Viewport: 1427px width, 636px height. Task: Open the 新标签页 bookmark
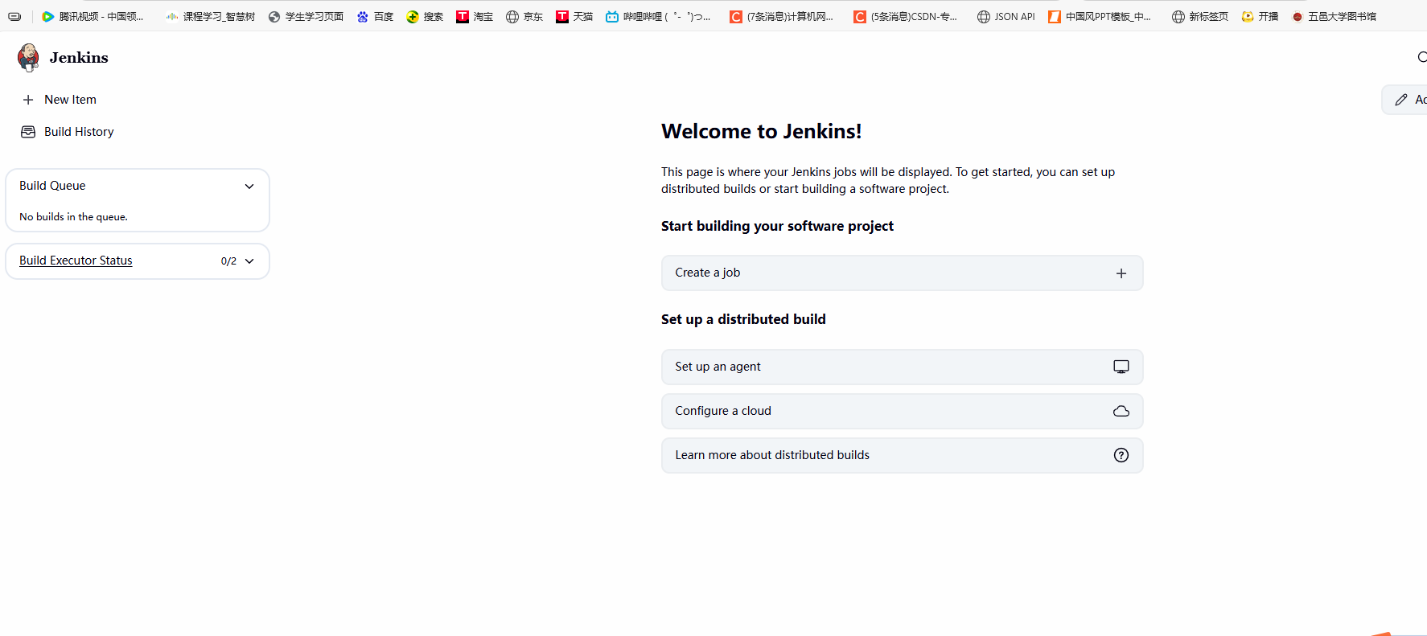(1200, 16)
